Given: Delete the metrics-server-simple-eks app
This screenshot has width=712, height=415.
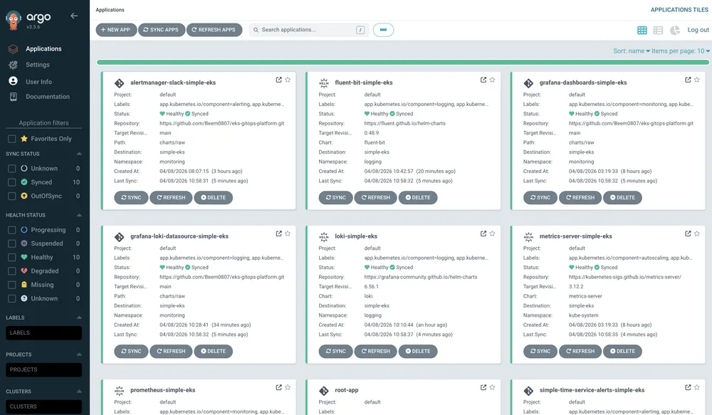Looking at the screenshot, I should [x=622, y=351].
